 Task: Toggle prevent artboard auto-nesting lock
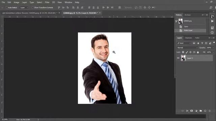194,52
